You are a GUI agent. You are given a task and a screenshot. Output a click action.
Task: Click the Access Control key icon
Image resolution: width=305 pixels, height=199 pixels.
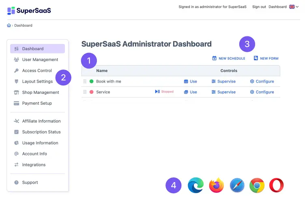click(16, 71)
